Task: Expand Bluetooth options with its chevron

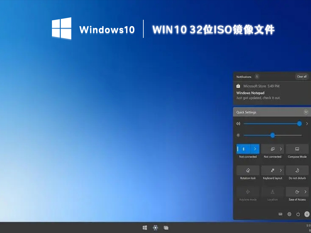Action: point(255,149)
